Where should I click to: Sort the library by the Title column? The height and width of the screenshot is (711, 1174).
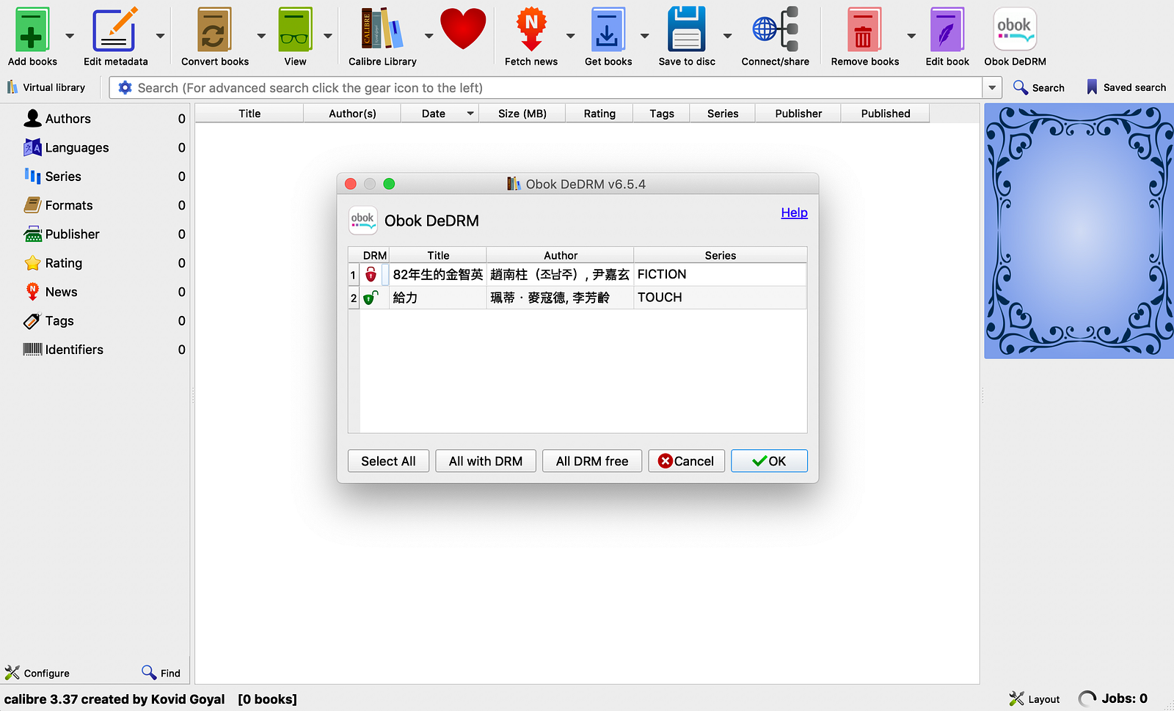249,114
